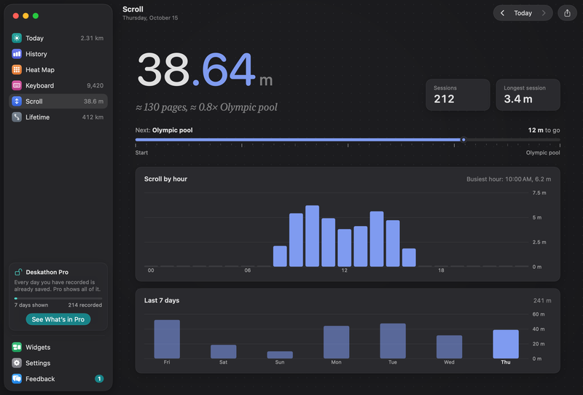Click 'Thursday, October 15' date subtitle
Screen dimensions: 583x395
[150, 17]
